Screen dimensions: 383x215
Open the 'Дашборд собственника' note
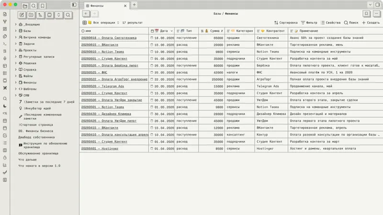coord(36,137)
